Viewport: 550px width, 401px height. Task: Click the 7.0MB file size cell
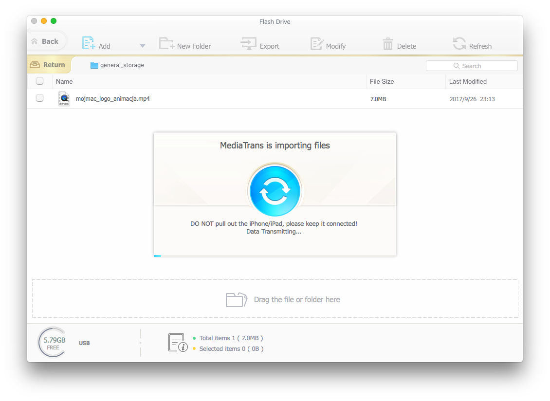pos(378,99)
